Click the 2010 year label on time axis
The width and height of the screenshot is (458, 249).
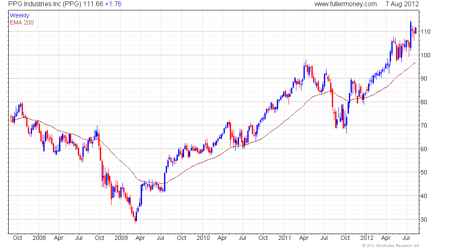point(203,238)
